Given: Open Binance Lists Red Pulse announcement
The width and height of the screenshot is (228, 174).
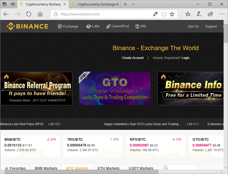Looking at the screenshot, I should click(22, 124).
